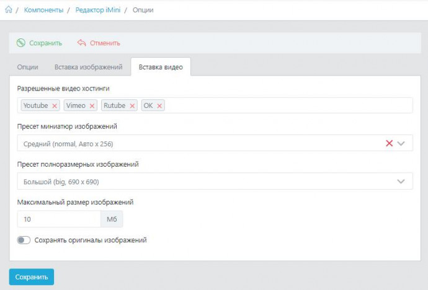Click the maximum image size input
The width and height of the screenshot is (428, 290).
(x=59, y=219)
